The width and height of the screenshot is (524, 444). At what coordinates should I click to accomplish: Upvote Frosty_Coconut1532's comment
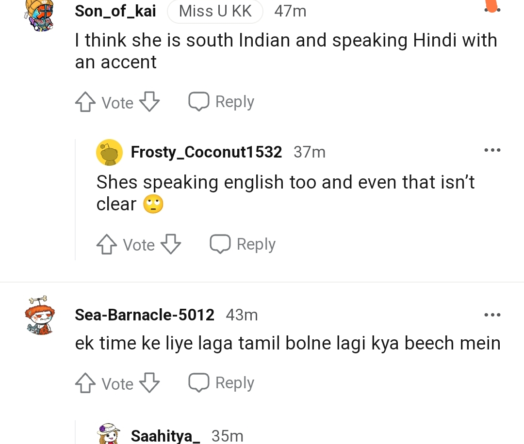click(x=107, y=244)
